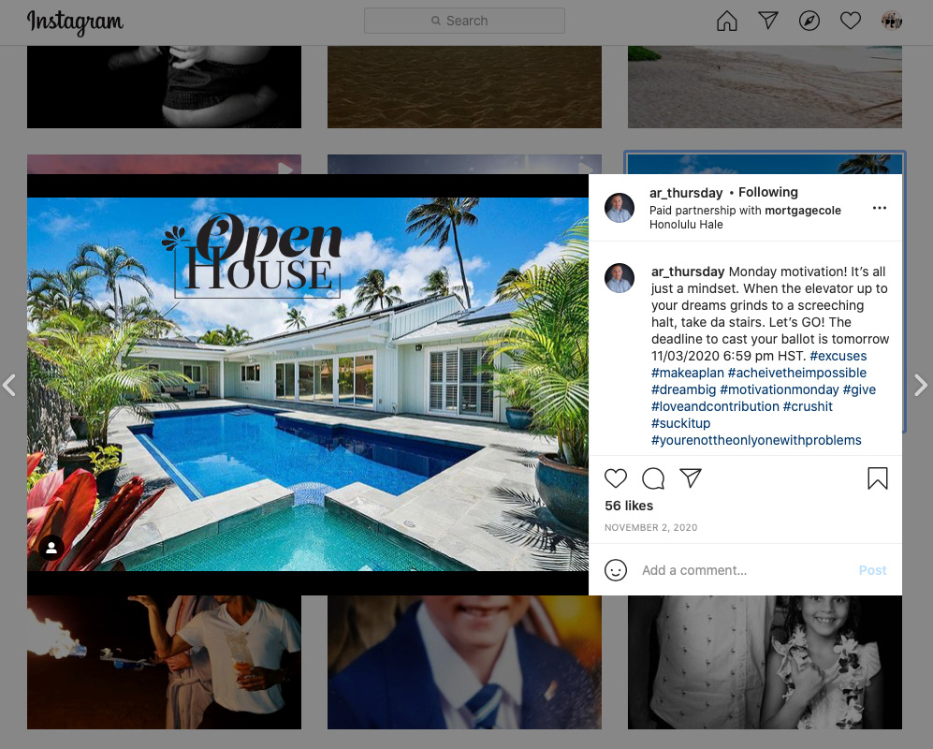
Task: Open mortgagecole partner profile link
Action: coord(803,210)
